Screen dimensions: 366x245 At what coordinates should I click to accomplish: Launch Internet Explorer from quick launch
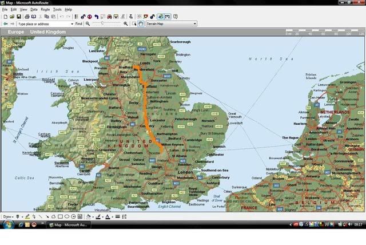point(21,225)
